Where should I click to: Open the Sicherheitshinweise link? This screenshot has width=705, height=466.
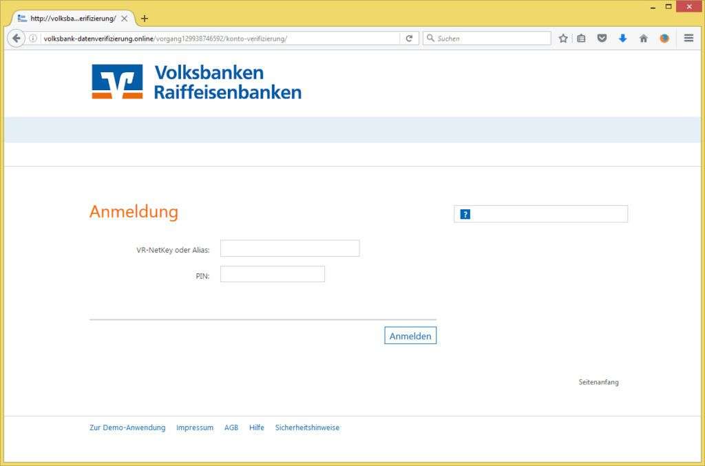308,427
